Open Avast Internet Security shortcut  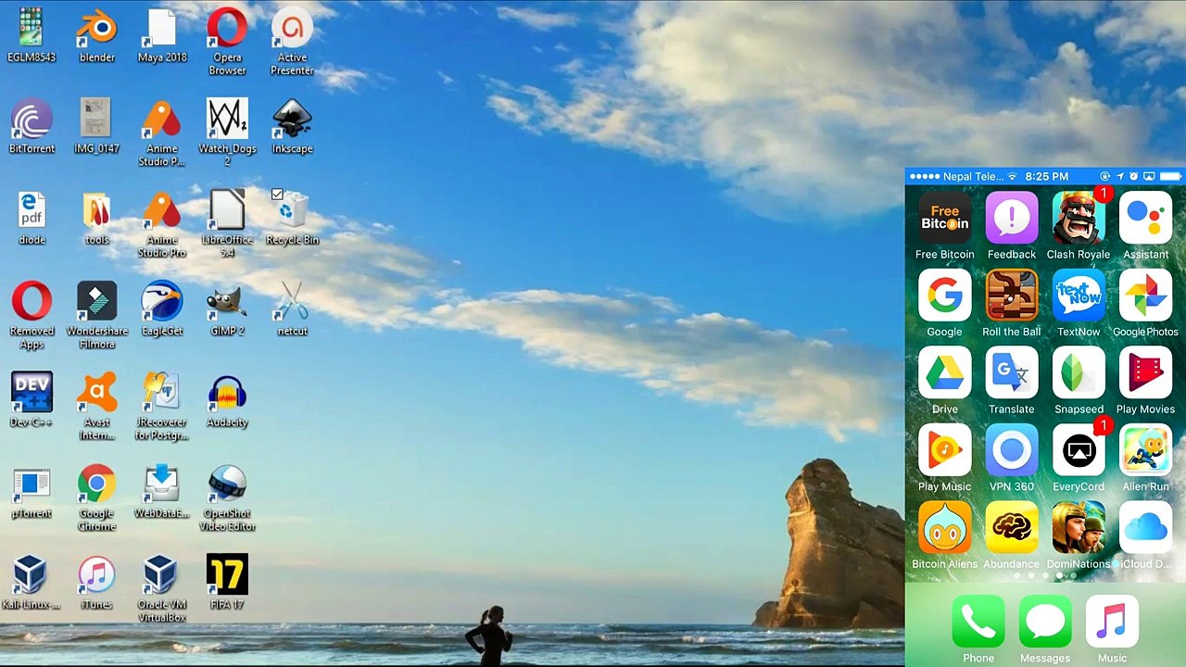[96, 393]
